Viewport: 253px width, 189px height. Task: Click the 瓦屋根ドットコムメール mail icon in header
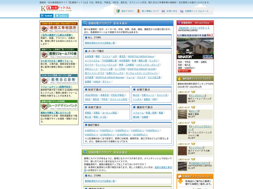coord(182,11)
